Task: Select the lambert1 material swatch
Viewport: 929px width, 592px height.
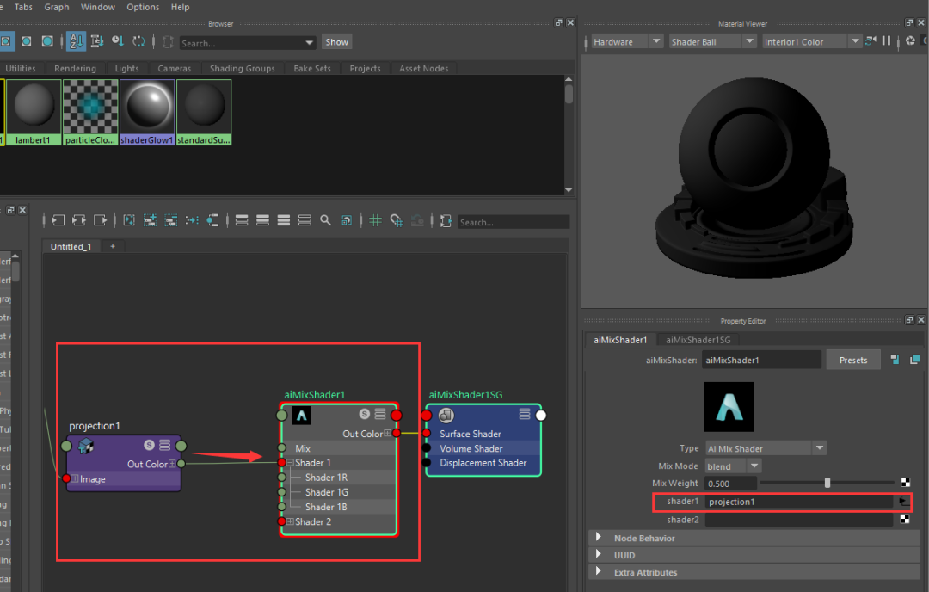Action: [x=34, y=112]
